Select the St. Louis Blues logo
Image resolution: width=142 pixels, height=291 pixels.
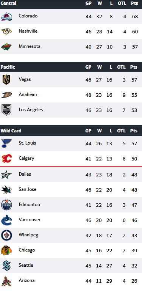[6, 143]
